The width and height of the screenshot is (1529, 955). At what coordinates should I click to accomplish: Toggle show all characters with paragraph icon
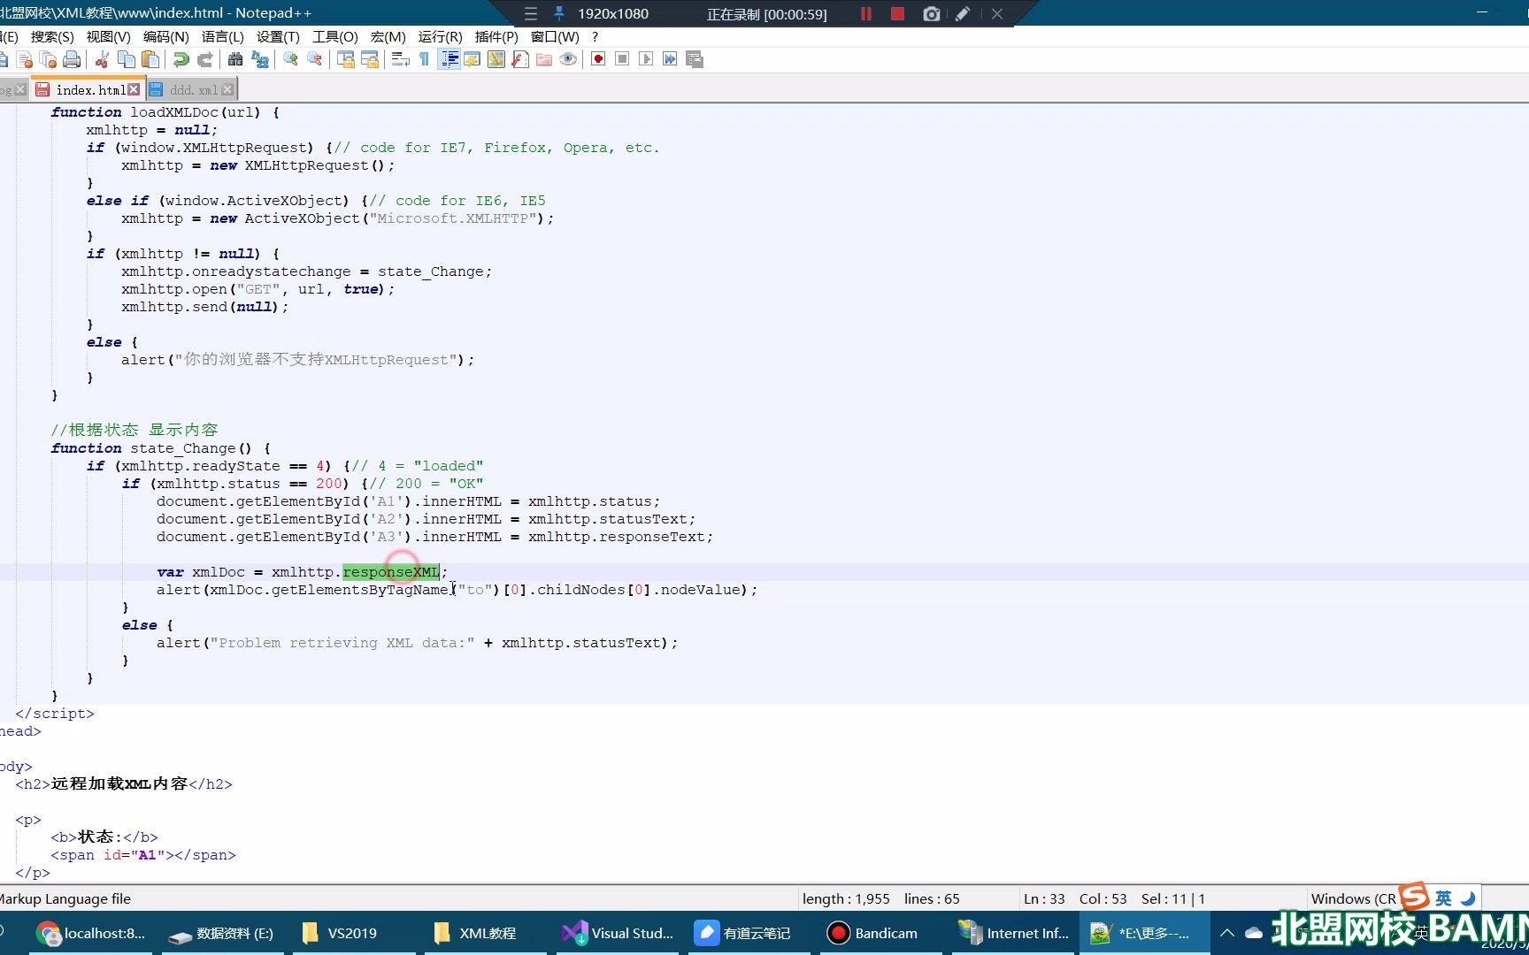click(x=424, y=59)
